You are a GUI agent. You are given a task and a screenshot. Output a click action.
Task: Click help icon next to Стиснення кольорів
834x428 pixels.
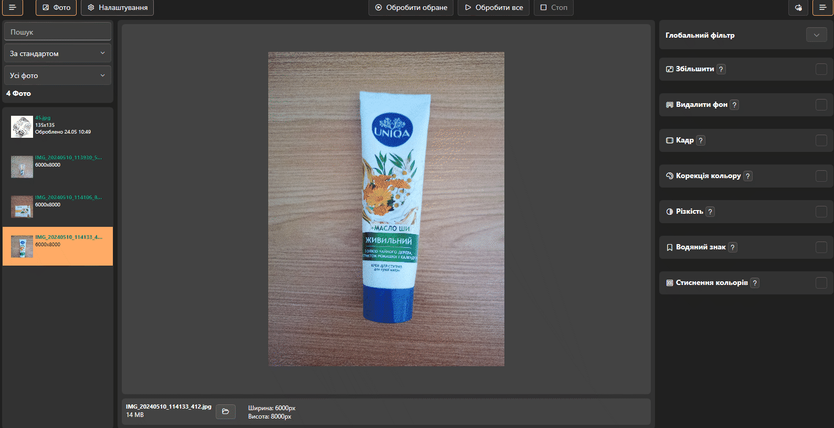point(755,283)
